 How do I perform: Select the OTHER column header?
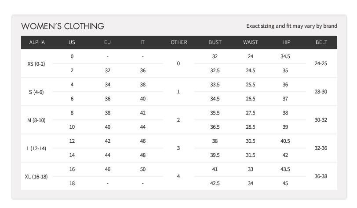(178, 42)
